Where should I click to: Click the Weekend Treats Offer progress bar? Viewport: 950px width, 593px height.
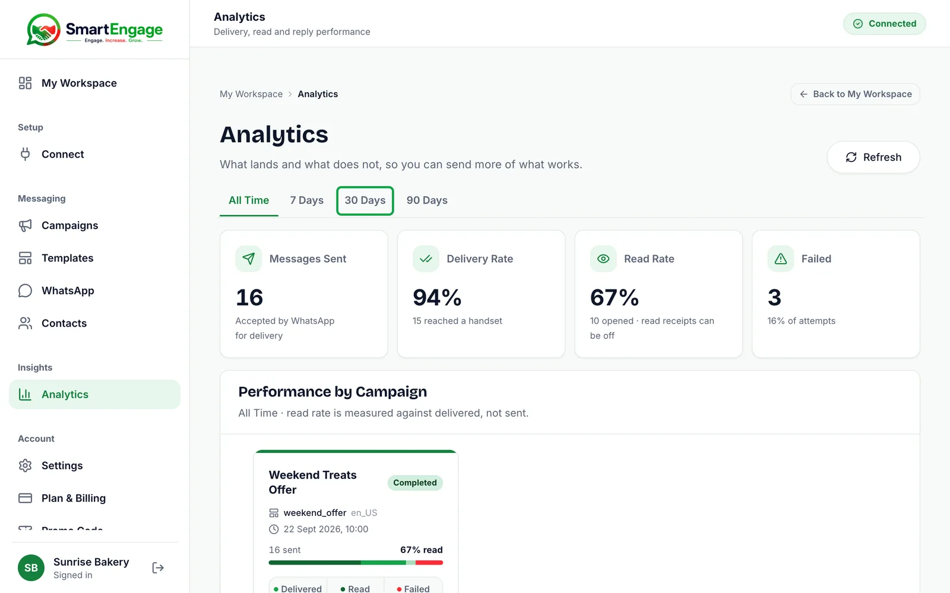[x=356, y=563]
